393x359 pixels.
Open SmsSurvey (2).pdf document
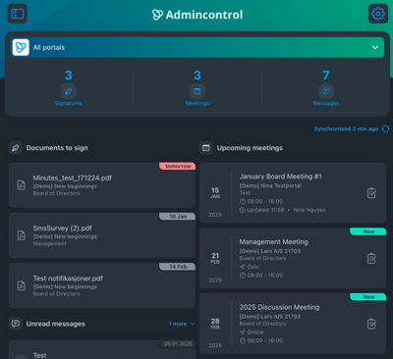[x=102, y=235]
